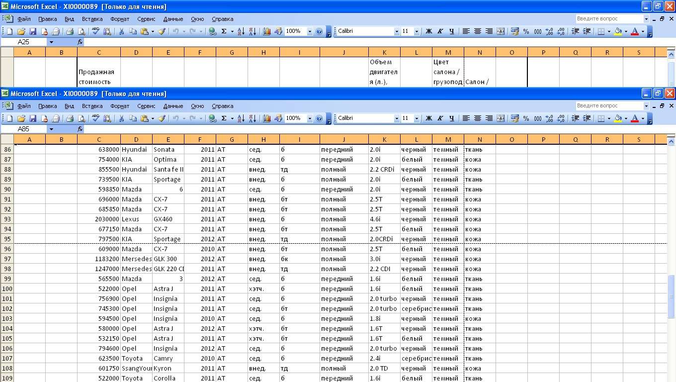Click Save icon in back window toolbar

[x=33, y=31]
